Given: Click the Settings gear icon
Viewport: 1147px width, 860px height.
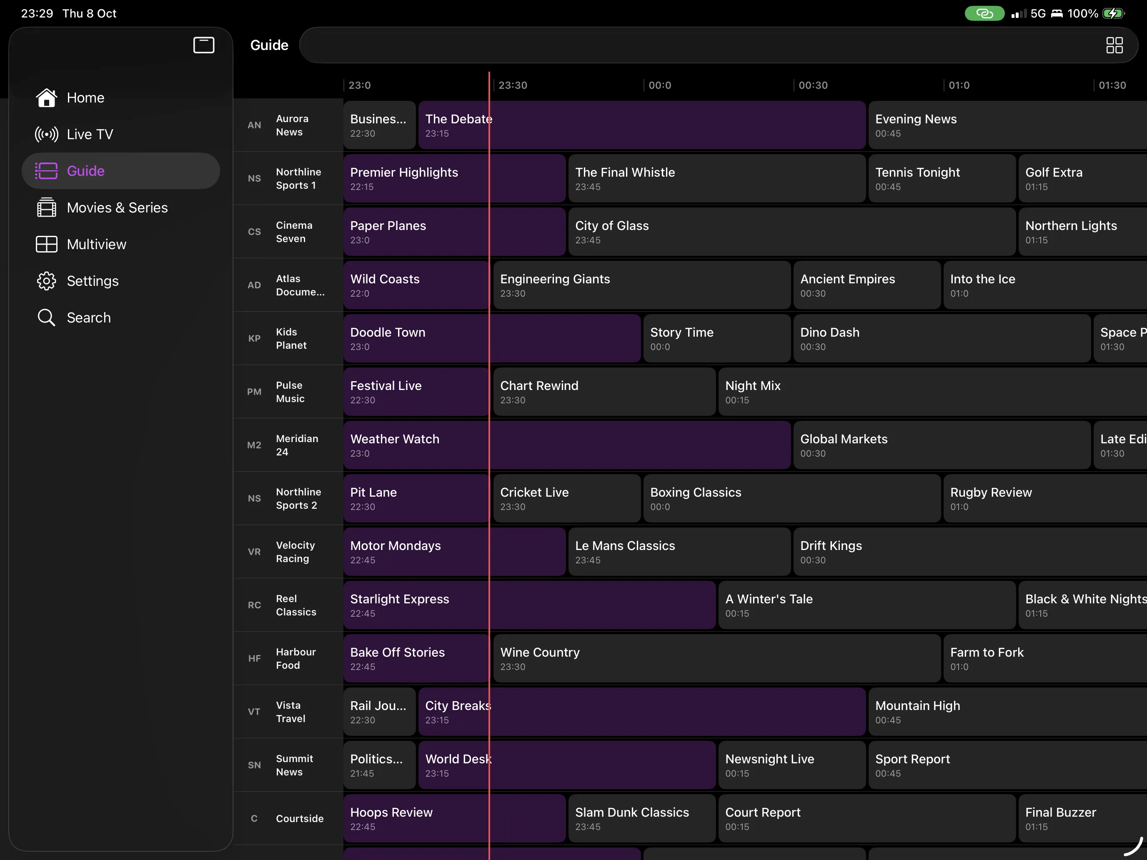Looking at the screenshot, I should click(x=46, y=280).
